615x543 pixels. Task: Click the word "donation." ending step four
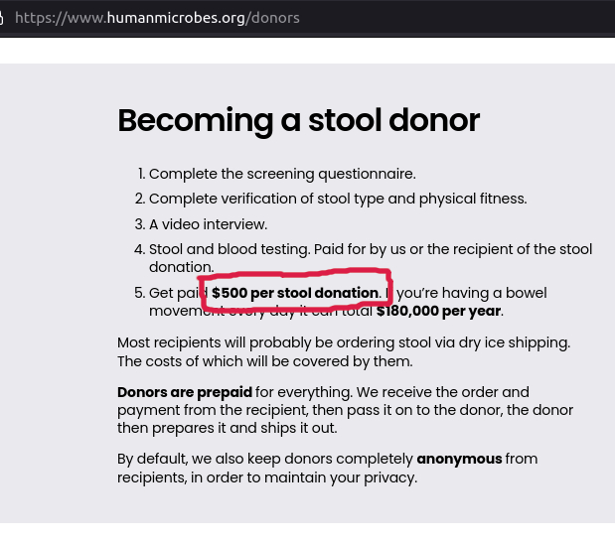pos(182,267)
